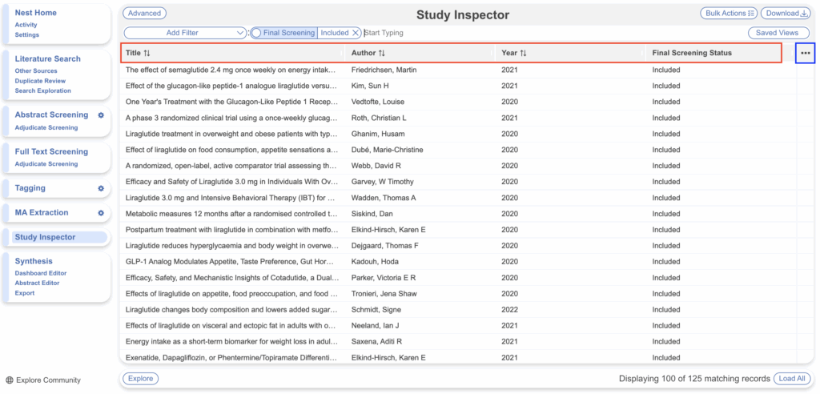The image size is (820, 394).
Task: Click the three-dots column options icon
Action: click(x=805, y=53)
